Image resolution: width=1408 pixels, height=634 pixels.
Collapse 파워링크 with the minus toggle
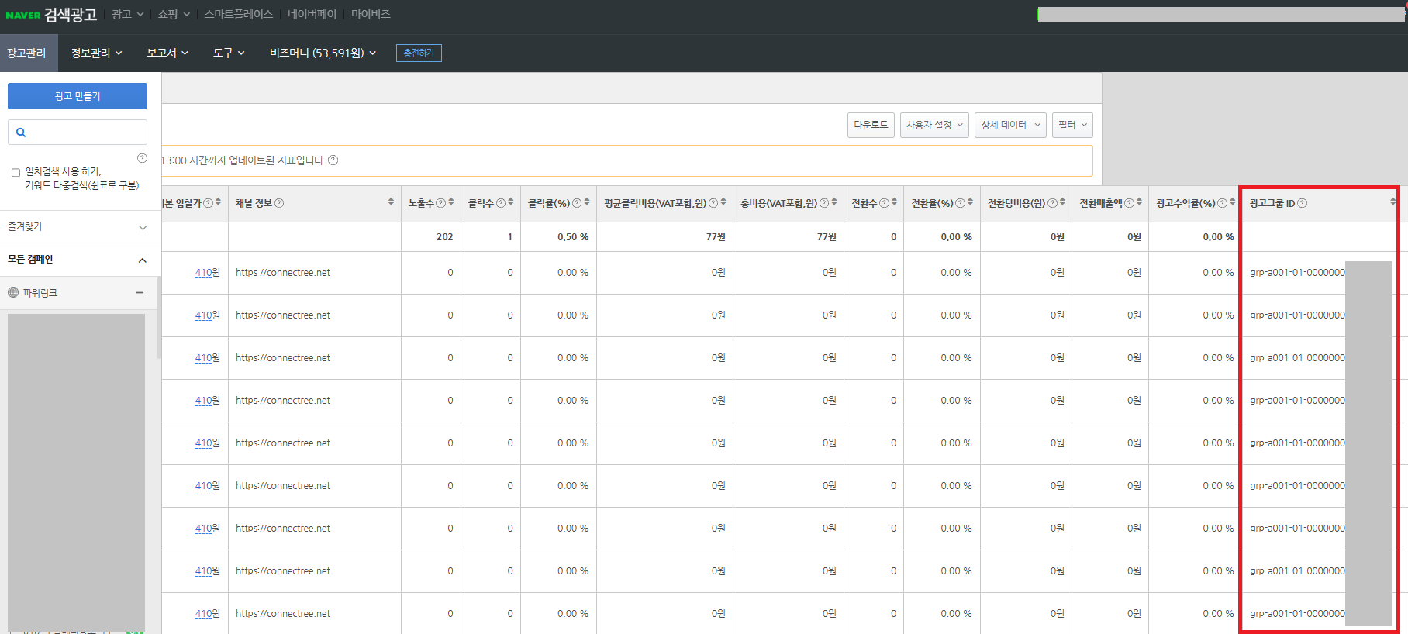[x=140, y=293]
